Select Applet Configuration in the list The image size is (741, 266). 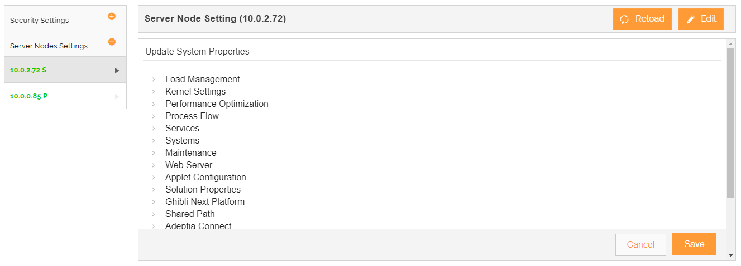pos(205,178)
